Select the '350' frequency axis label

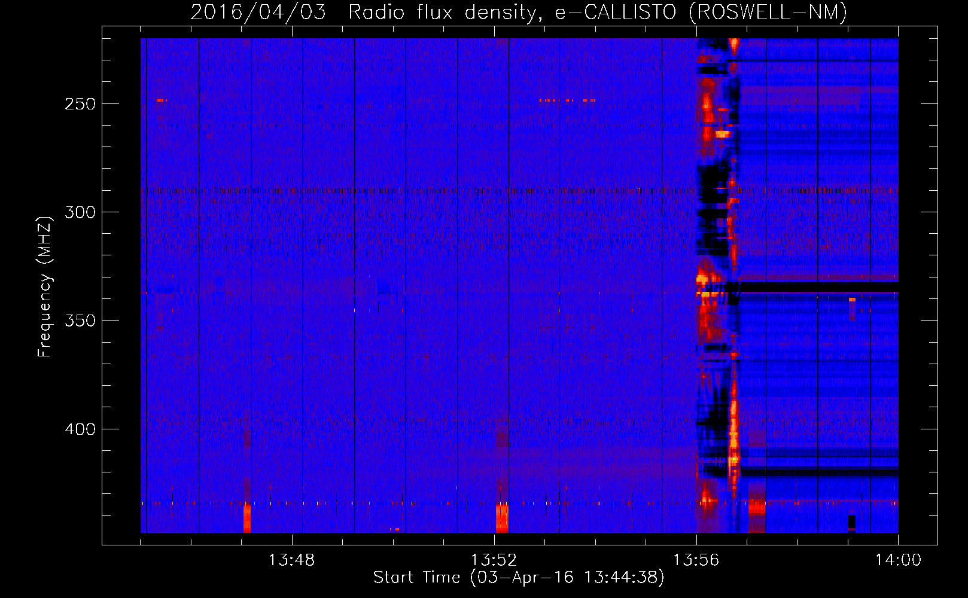pos(80,321)
